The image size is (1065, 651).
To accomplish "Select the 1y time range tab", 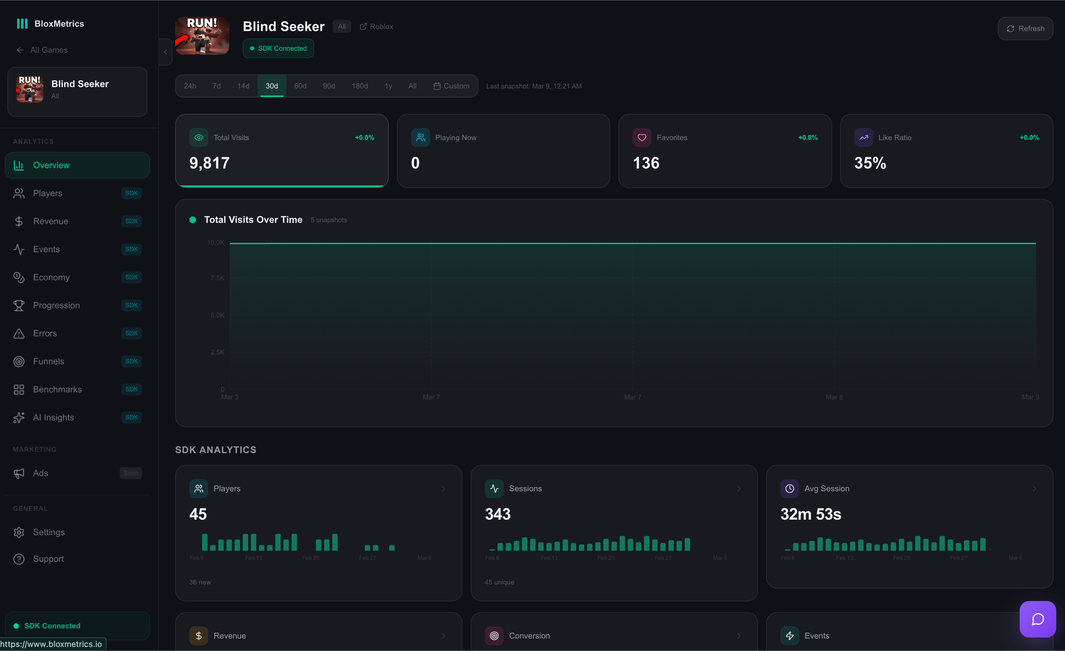I will (388, 86).
